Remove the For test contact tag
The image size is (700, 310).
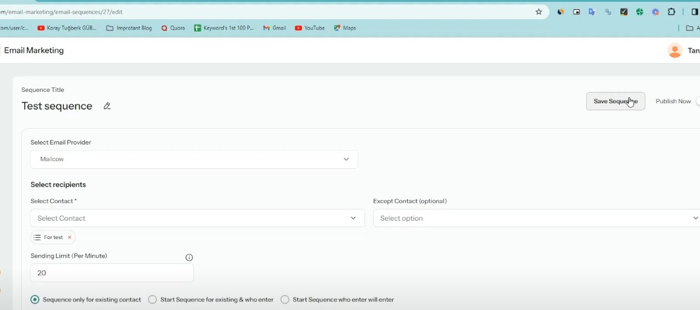click(69, 237)
